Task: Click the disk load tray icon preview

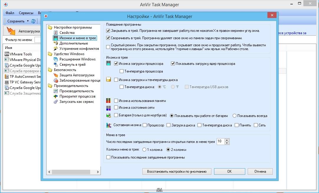Action: [x=108, y=79]
